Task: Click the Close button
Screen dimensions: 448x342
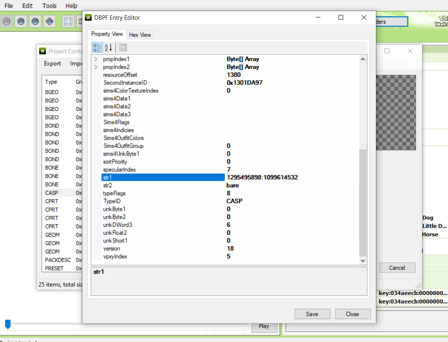Action: pos(353,314)
